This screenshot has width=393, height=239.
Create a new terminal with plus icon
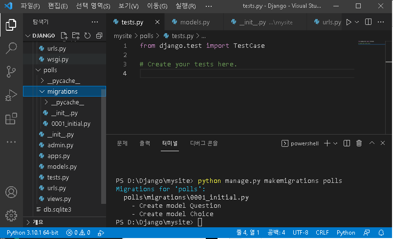(x=327, y=143)
